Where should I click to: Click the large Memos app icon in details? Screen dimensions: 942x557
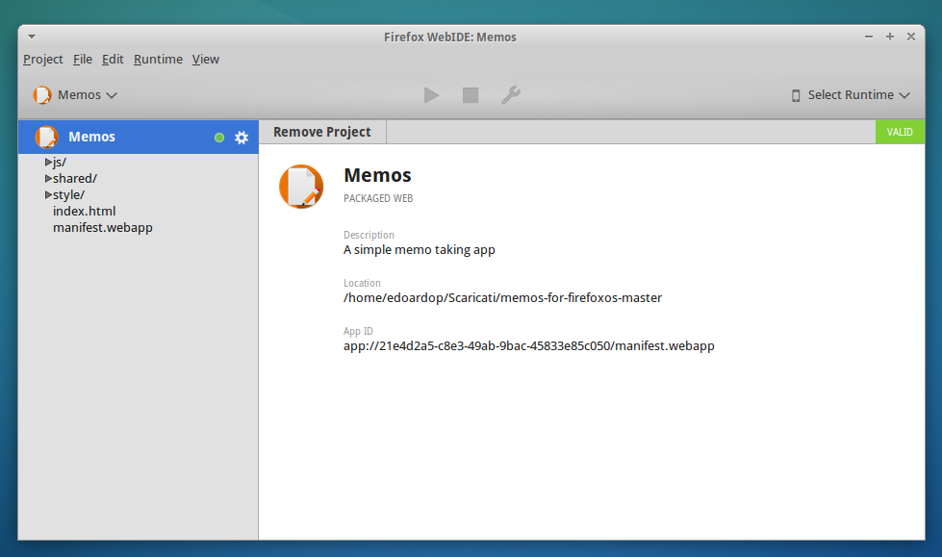click(301, 186)
